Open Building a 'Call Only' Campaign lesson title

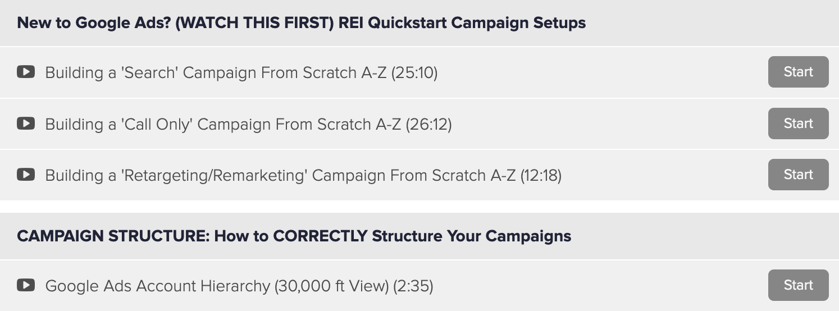click(249, 124)
